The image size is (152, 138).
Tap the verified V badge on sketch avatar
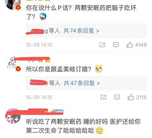(18, 69)
